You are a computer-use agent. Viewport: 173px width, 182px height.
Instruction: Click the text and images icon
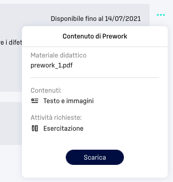(35, 101)
